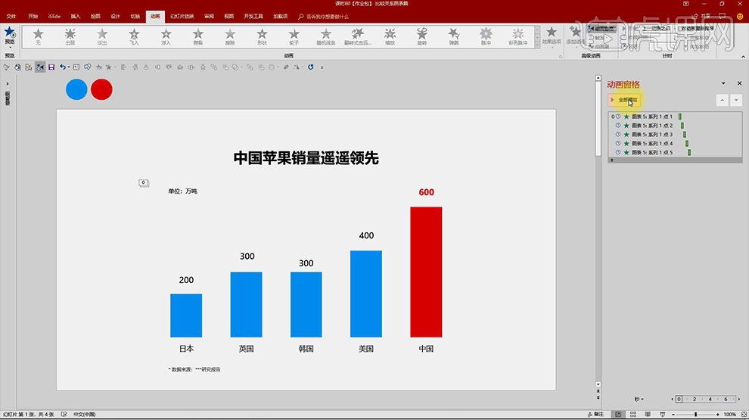The width and height of the screenshot is (749, 420).
Task: Select animation entry 图表 5: 系列 1 点 5
Action: click(x=675, y=152)
